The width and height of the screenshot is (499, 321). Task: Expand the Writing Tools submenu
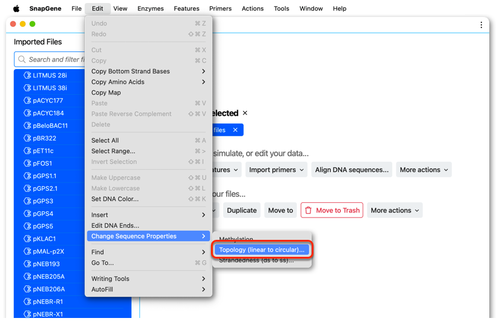[x=149, y=279]
